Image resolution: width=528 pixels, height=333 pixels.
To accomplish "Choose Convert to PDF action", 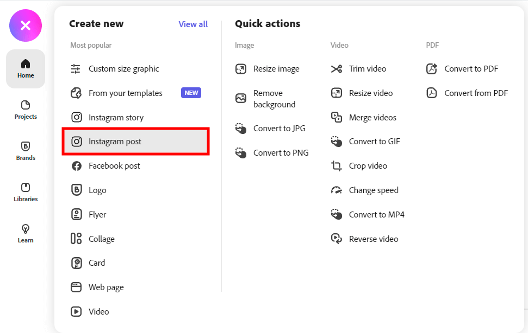I will [471, 69].
